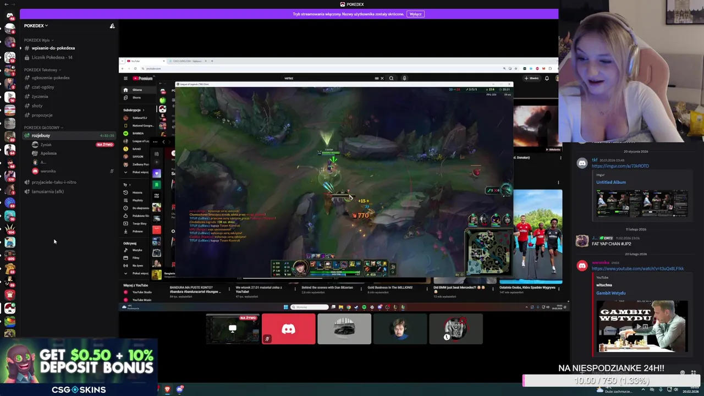Image resolution: width=704 pixels, height=396 pixels.
Task: Open the shoty text channel
Action: point(69,106)
